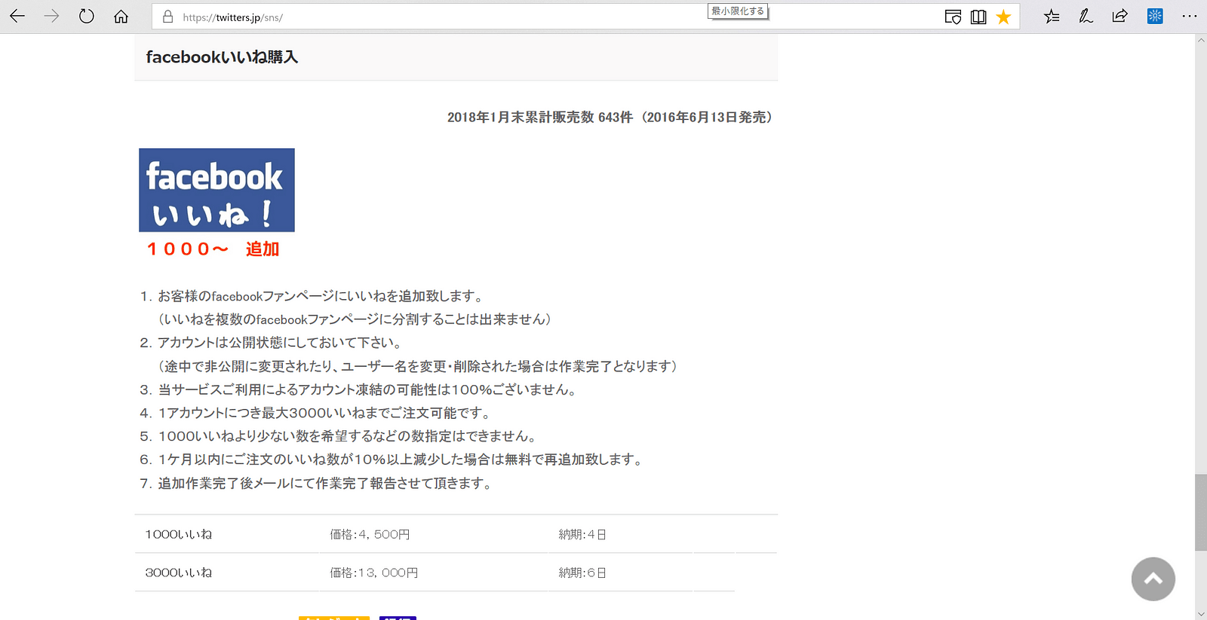The image size is (1207, 620).
Task: Refresh the current page
Action: pos(87,17)
